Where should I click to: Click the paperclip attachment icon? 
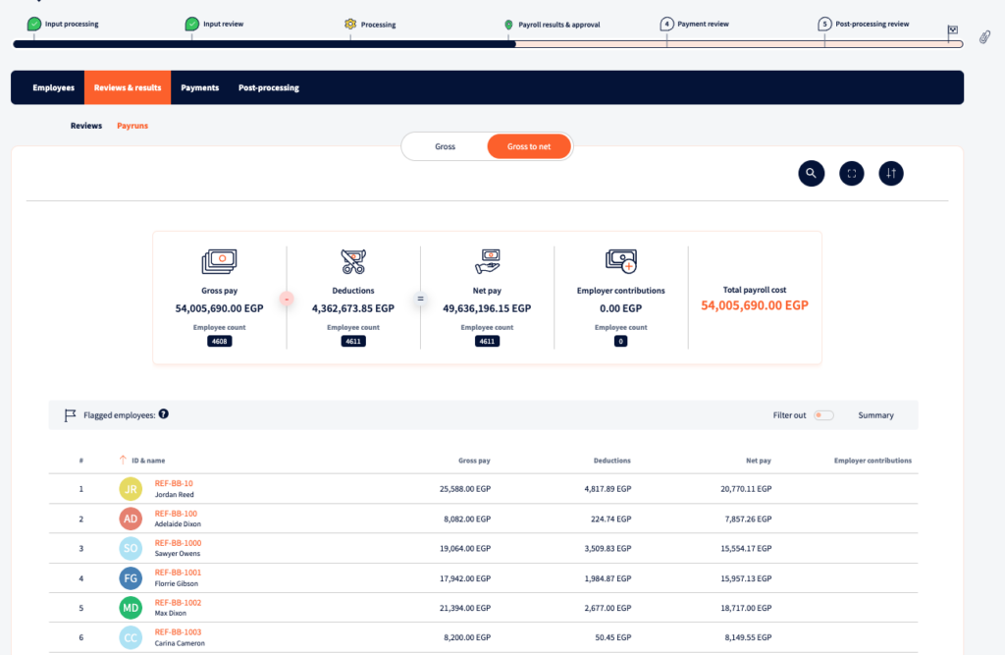(x=984, y=37)
